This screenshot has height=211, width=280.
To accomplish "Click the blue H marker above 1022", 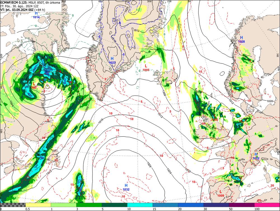I will click(x=256, y=154).
